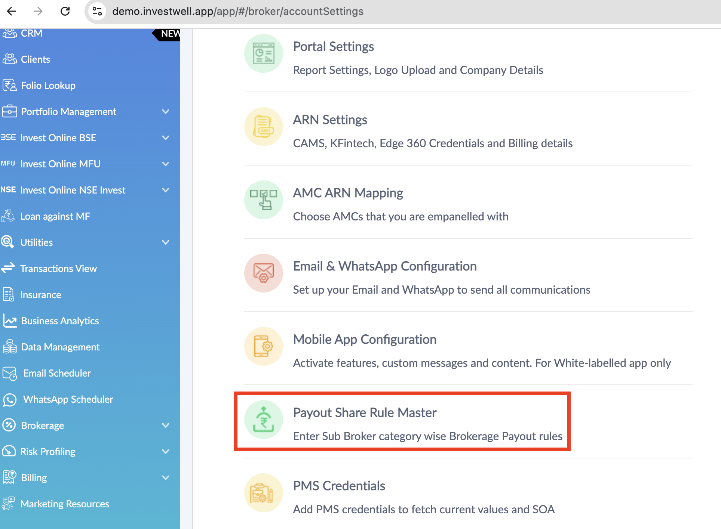This screenshot has width=721, height=529.
Task: Expand the Brokerage section chevron
Action: (166, 426)
